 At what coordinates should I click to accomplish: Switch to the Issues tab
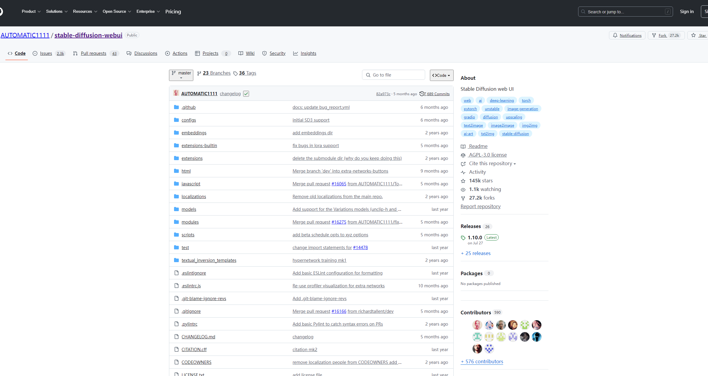click(46, 53)
